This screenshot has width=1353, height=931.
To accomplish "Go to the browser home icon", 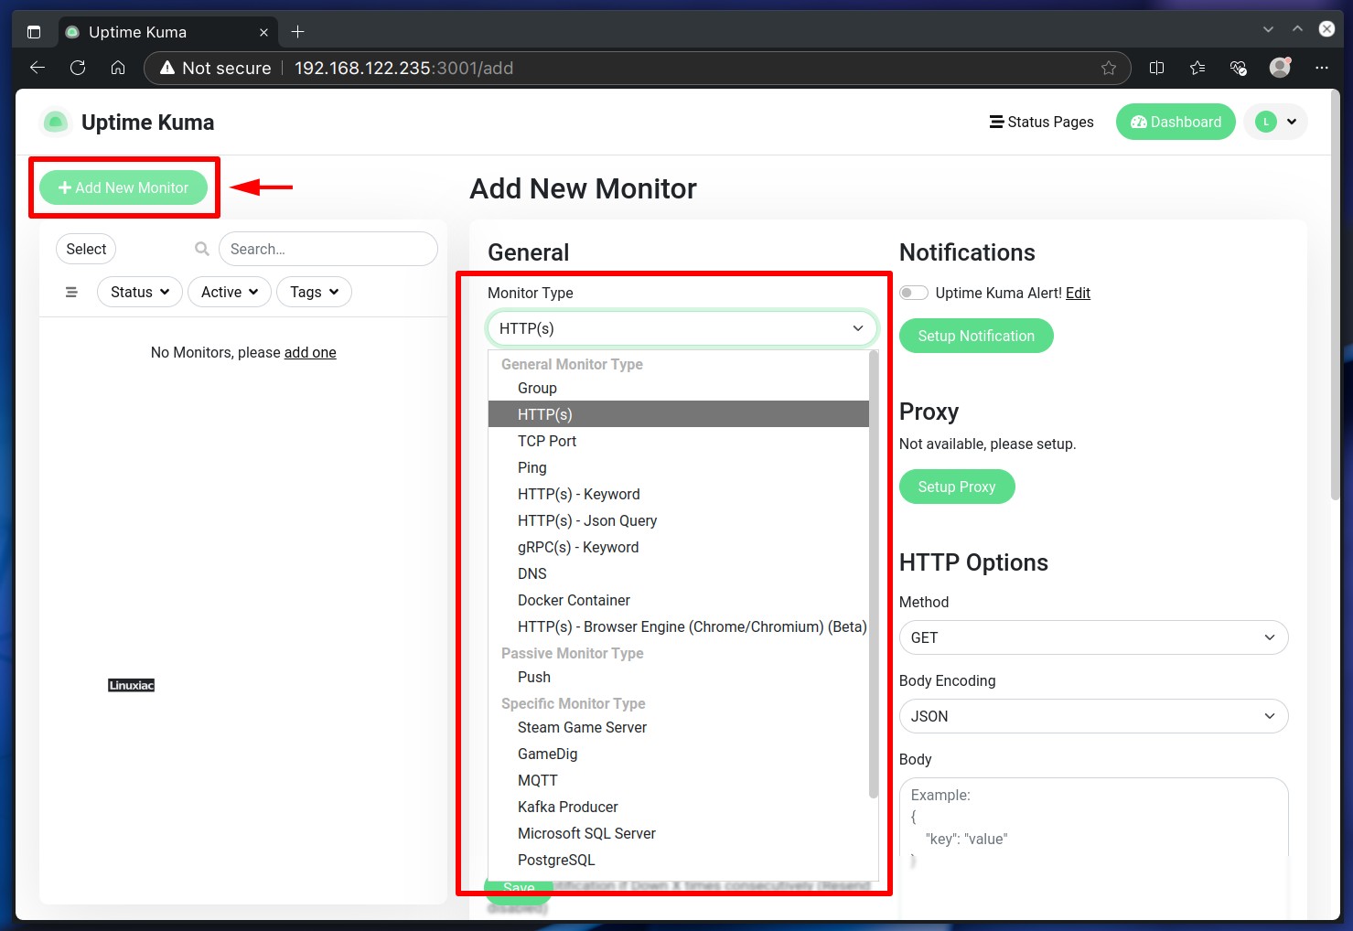I will 118,68.
